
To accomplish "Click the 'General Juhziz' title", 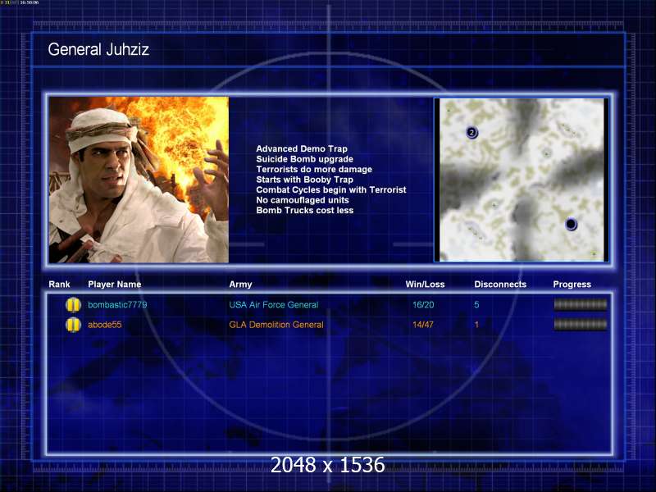I will [x=98, y=49].
